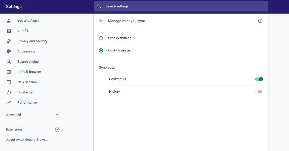289x151 pixels.
Task: Select the Sync everything radio button
Action: tap(101, 38)
